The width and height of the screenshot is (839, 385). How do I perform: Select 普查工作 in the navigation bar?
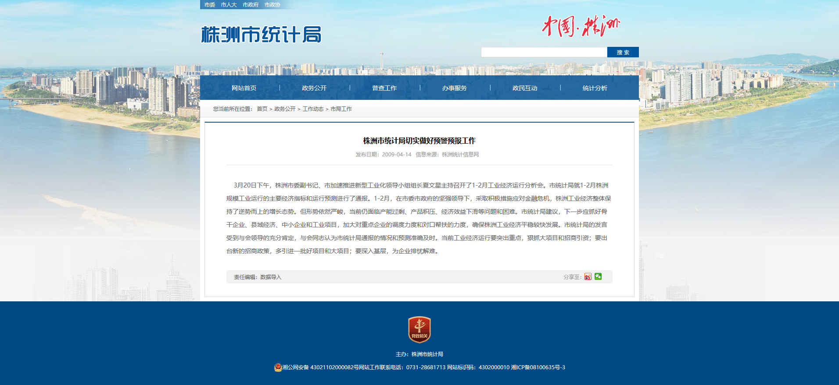(x=384, y=88)
